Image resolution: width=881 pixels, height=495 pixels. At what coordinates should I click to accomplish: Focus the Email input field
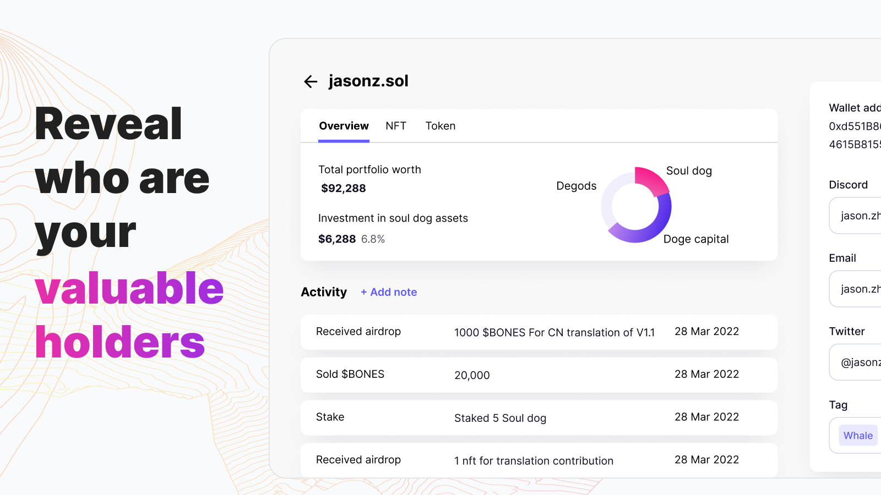coord(855,289)
